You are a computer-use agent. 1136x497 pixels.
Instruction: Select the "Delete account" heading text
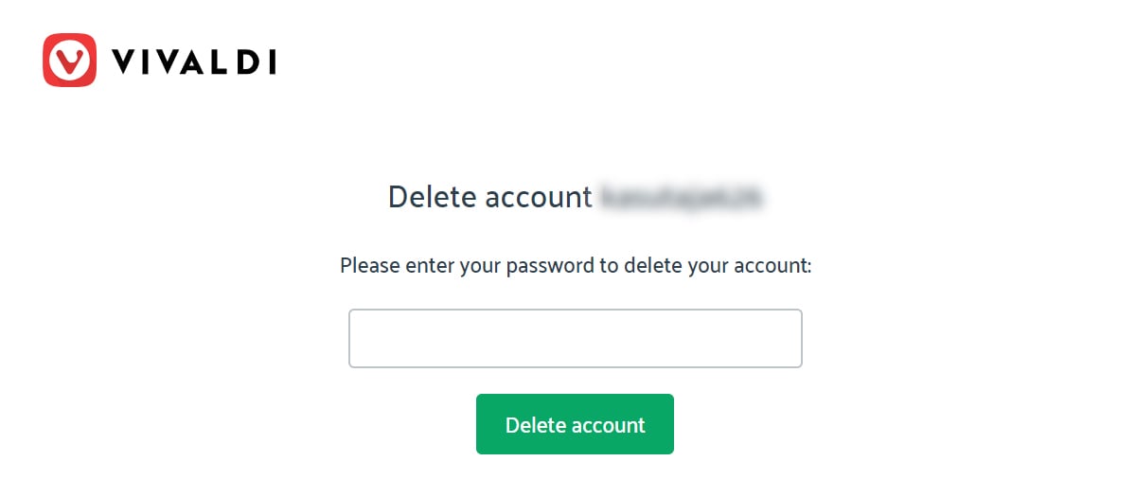(490, 197)
